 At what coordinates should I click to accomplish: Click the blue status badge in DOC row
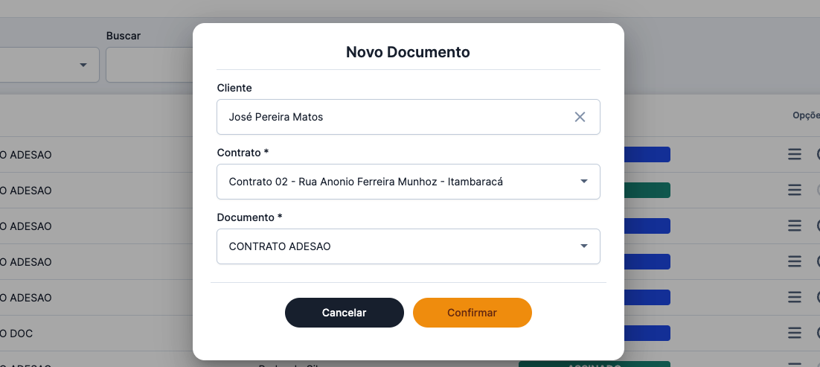point(647,333)
